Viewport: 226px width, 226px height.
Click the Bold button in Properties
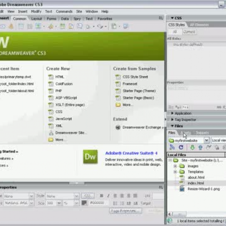pyautogui.click(x=102, y=196)
